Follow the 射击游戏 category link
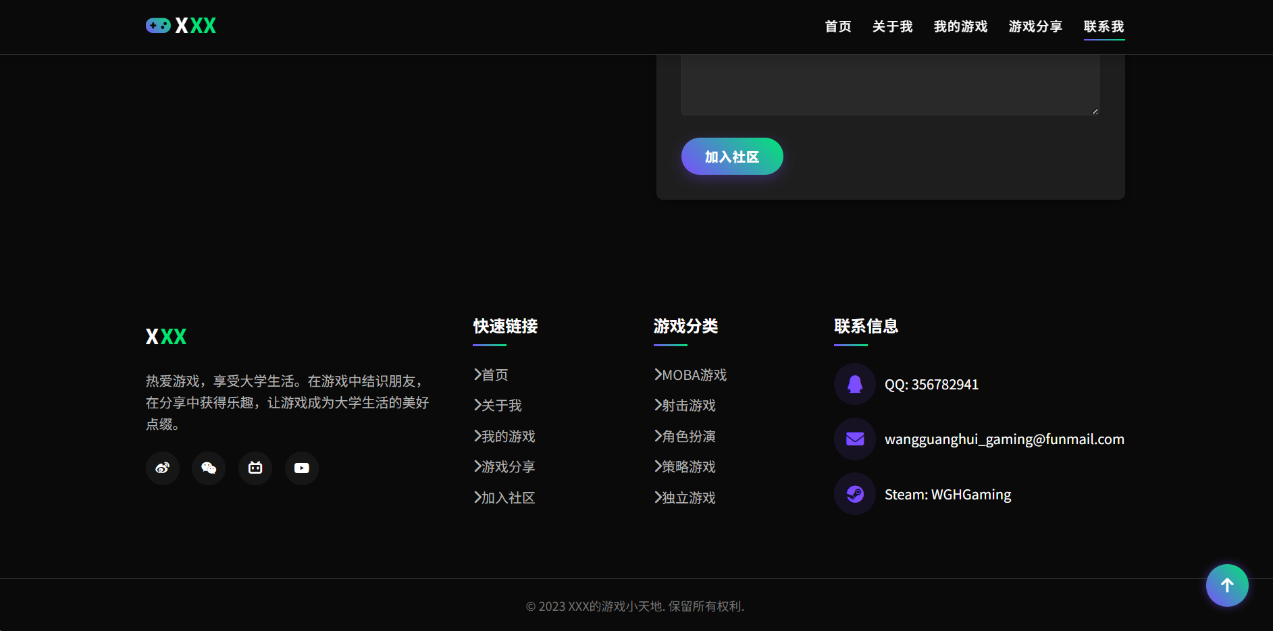The width and height of the screenshot is (1273, 631). [685, 406]
